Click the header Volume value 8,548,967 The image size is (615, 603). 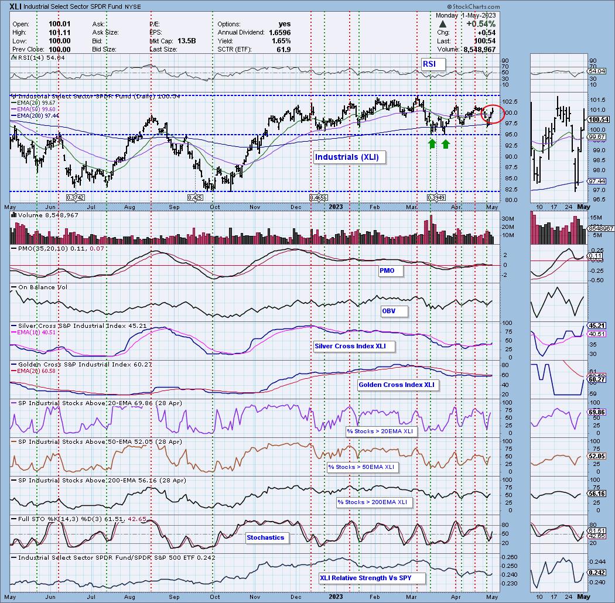pyautogui.click(x=479, y=49)
